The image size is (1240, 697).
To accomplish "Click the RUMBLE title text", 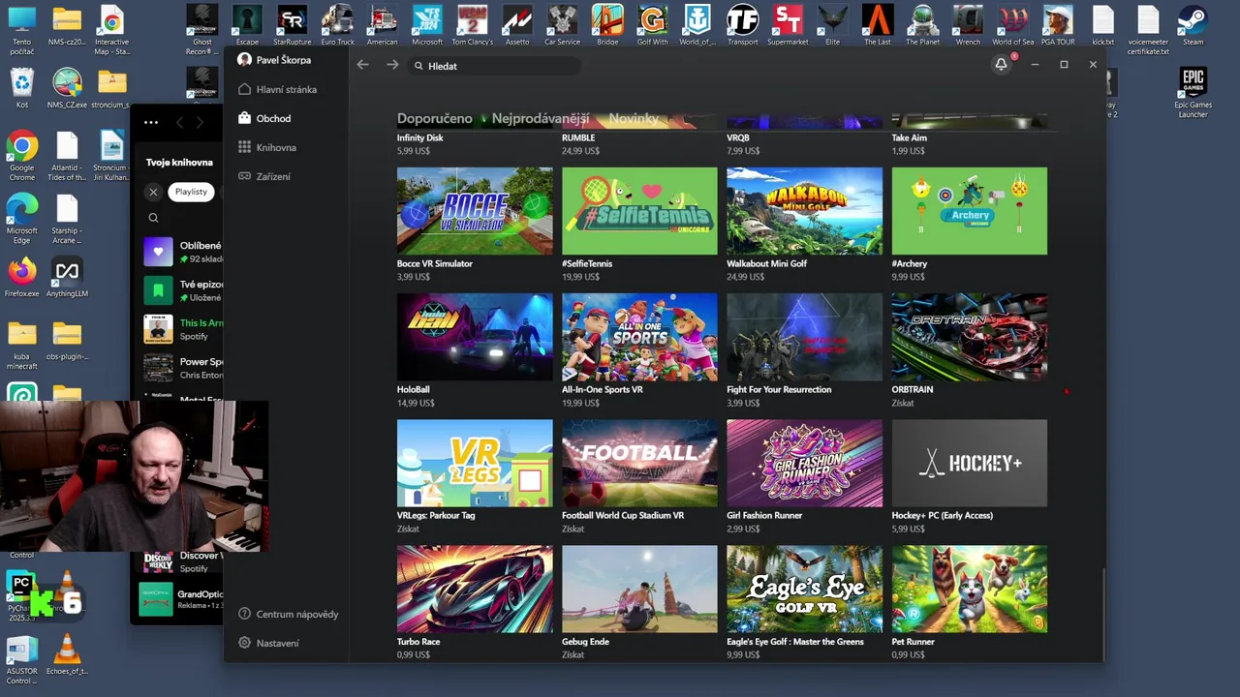I will [x=578, y=137].
